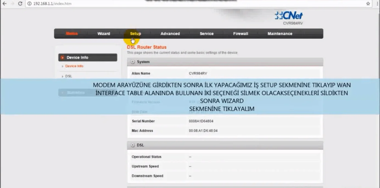Go back using the browser back arrow
380x188 pixels.
coord(4,4)
